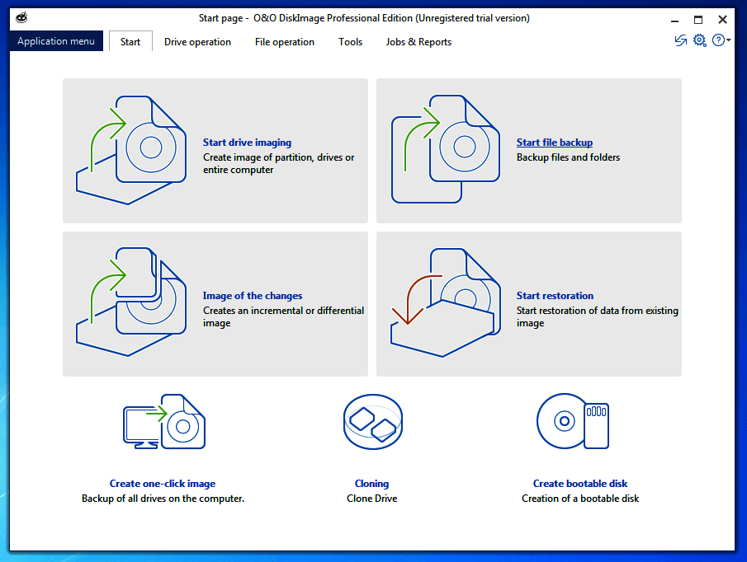
Task: Click the O&O DiskImage logo in title bar
Action: (21, 16)
